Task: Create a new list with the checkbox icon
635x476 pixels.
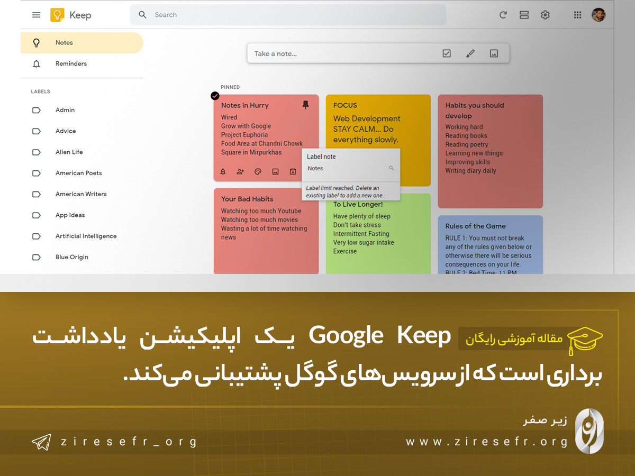Action: (447, 53)
